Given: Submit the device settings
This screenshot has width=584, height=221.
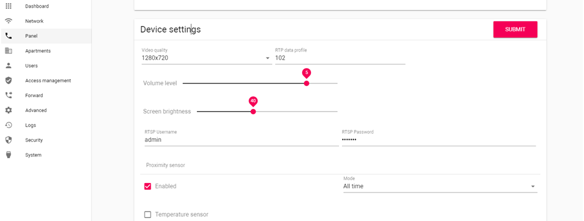Looking at the screenshot, I should 515,29.
